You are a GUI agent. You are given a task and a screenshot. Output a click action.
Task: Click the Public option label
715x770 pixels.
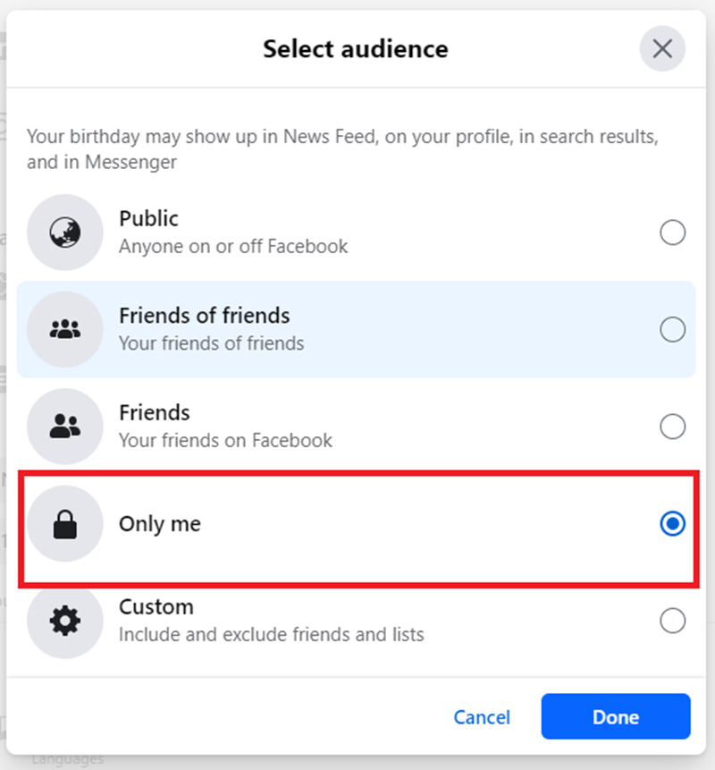click(x=148, y=219)
